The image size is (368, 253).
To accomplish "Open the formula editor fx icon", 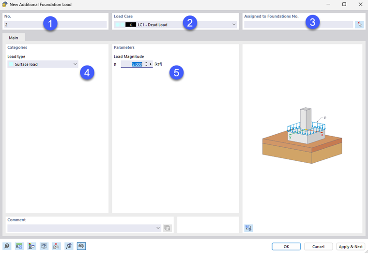I will point(69,246).
